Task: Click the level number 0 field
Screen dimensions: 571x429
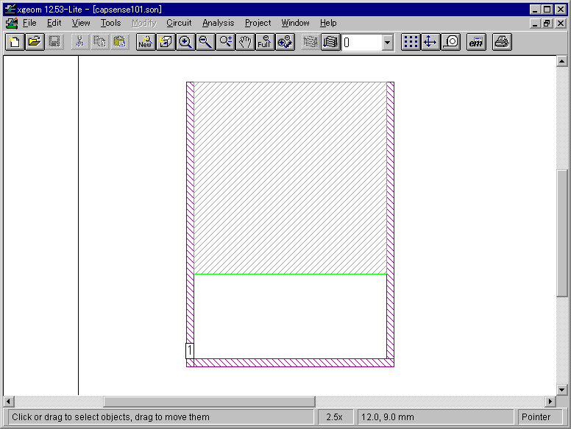Action: coord(361,43)
